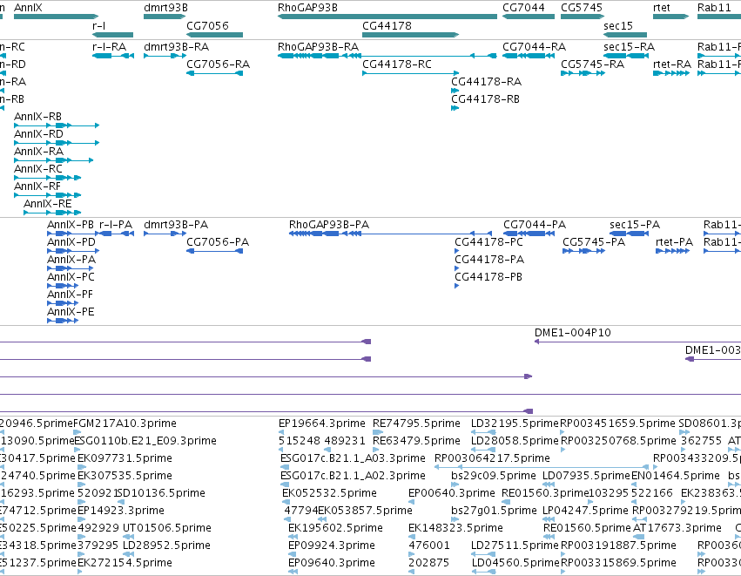This screenshot has height=576, width=741.
Task: Select protein AnnIX-PB
Action: [73, 234]
